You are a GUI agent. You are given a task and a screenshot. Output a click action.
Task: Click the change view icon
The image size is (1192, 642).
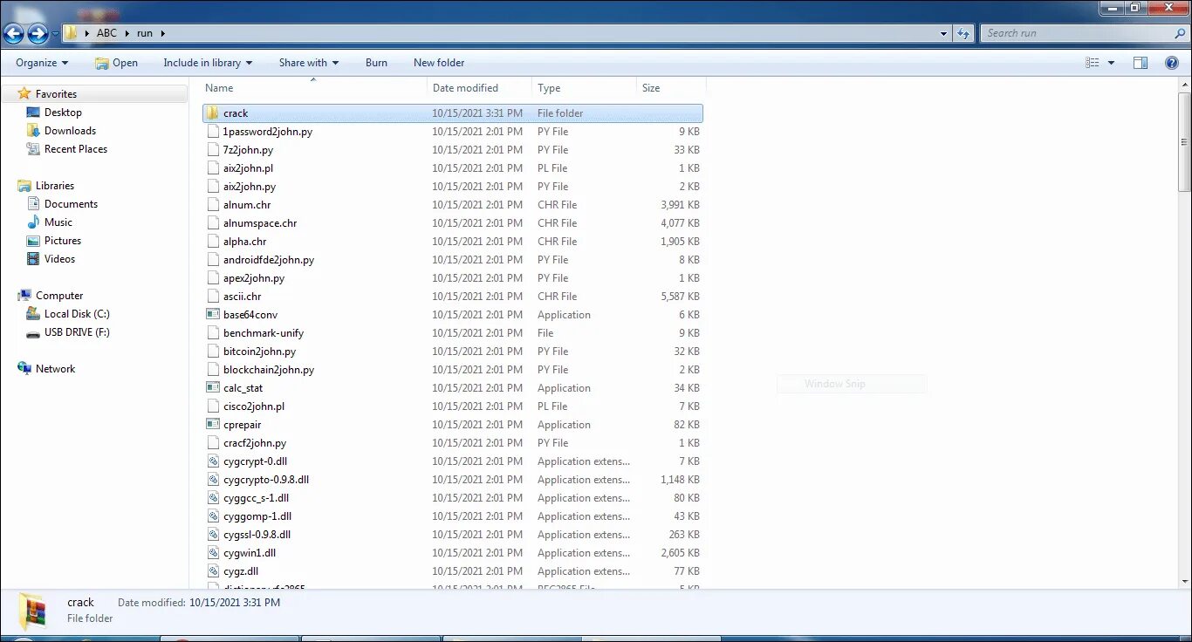1092,63
